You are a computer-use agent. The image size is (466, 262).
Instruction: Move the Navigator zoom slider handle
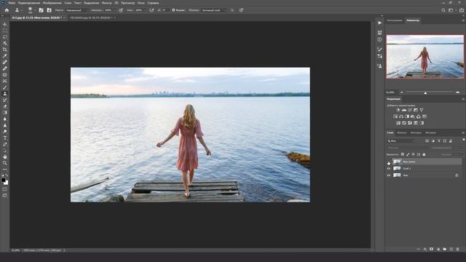tap(425, 92)
